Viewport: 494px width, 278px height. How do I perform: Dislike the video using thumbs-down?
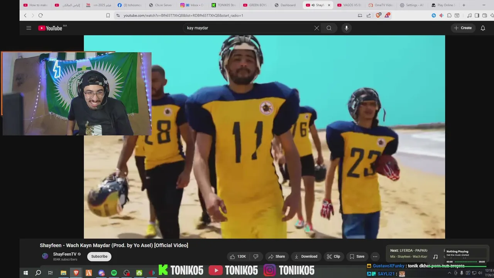(255, 256)
